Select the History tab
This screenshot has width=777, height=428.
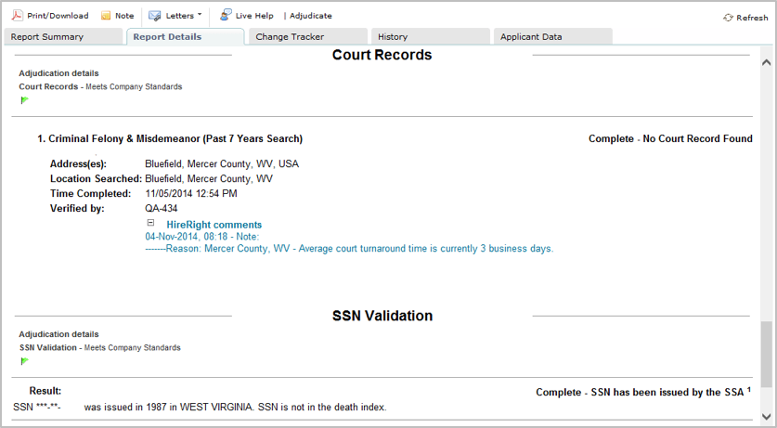pyautogui.click(x=393, y=37)
